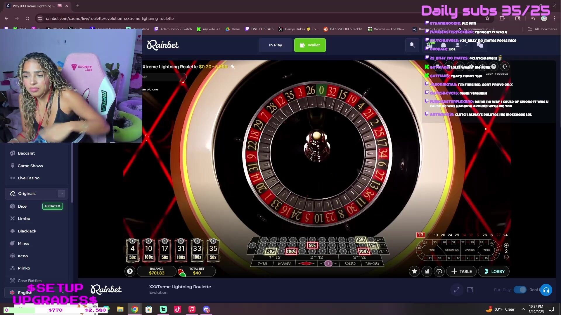Open TikTok from the taskbar

click(178, 309)
